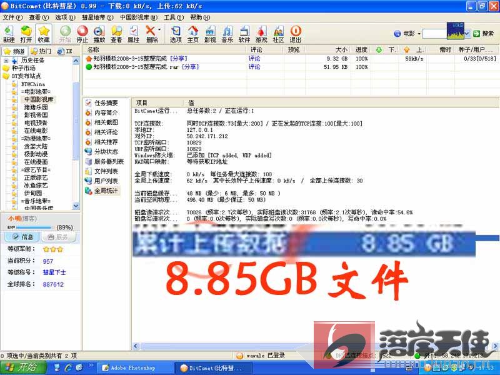Open the 查看(V) menu
The width and height of the screenshot is (500, 375).
coord(39,17)
